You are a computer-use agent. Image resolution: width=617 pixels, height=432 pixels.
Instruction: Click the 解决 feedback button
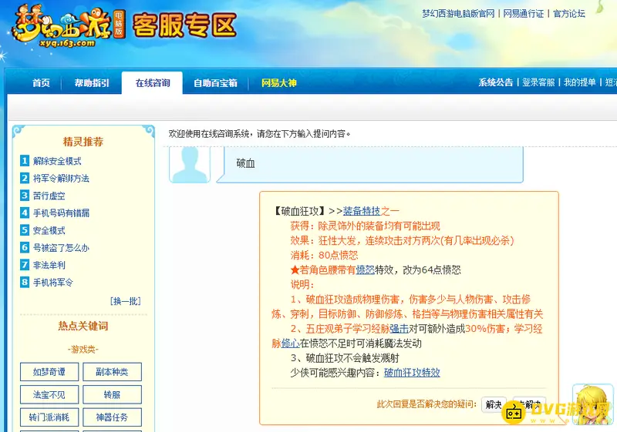pos(494,404)
